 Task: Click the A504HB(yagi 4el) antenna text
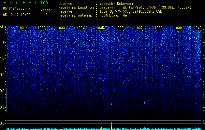(115, 15)
